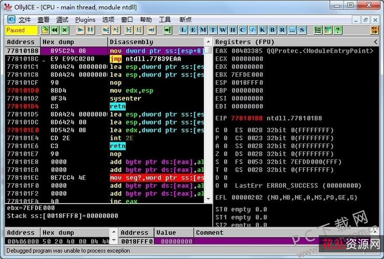
Task: Click the Registers (FPU) header bar
Action: tap(290, 42)
